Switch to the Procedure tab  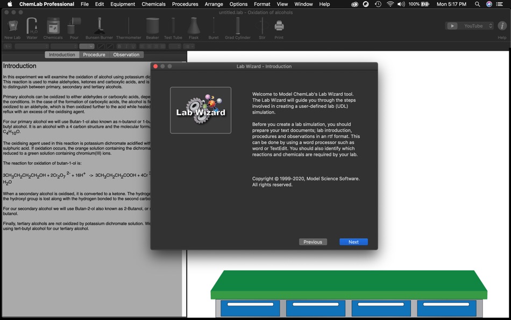[94, 54]
